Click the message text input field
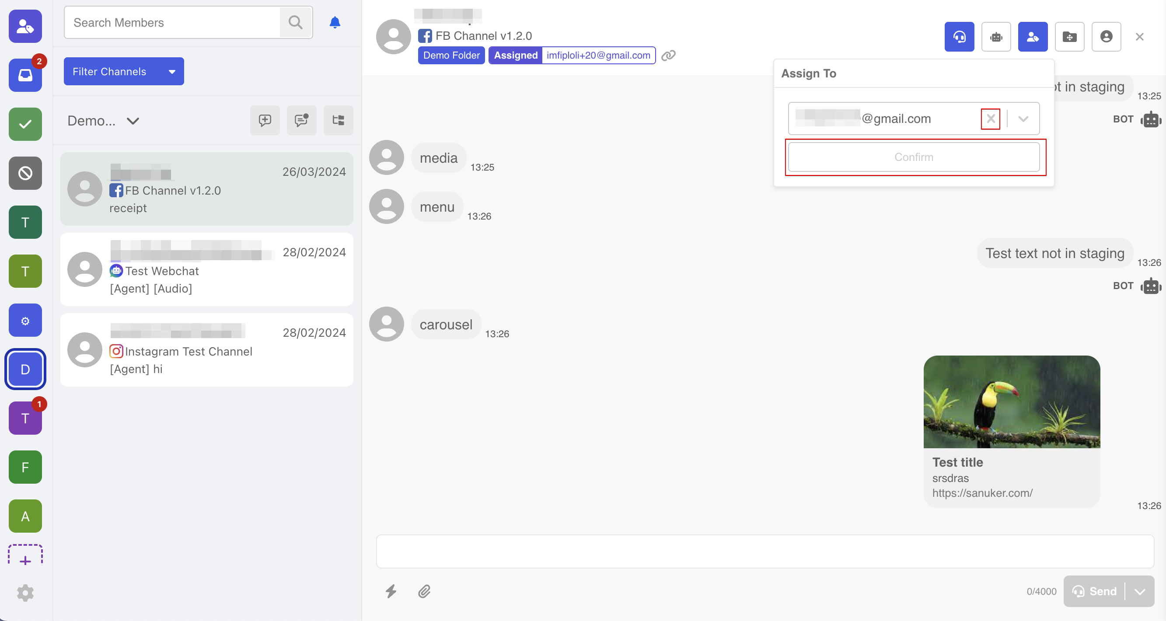This screenshot has height=621, width=1166. point(765,551)
